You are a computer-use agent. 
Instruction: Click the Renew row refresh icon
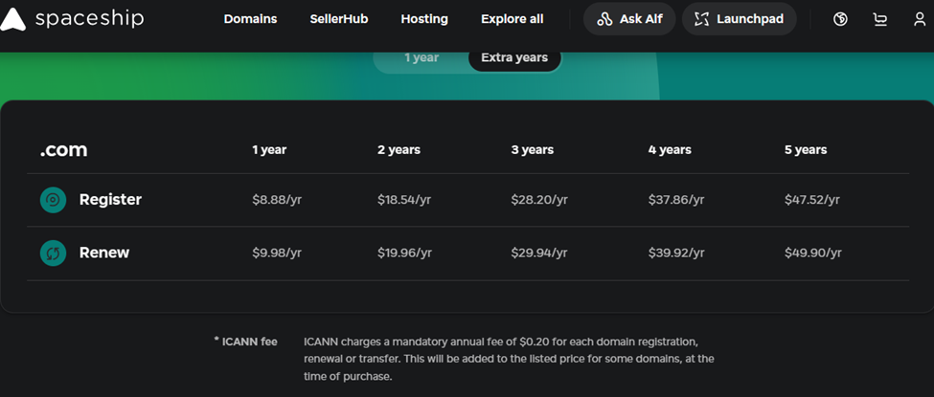click(53, 253)
